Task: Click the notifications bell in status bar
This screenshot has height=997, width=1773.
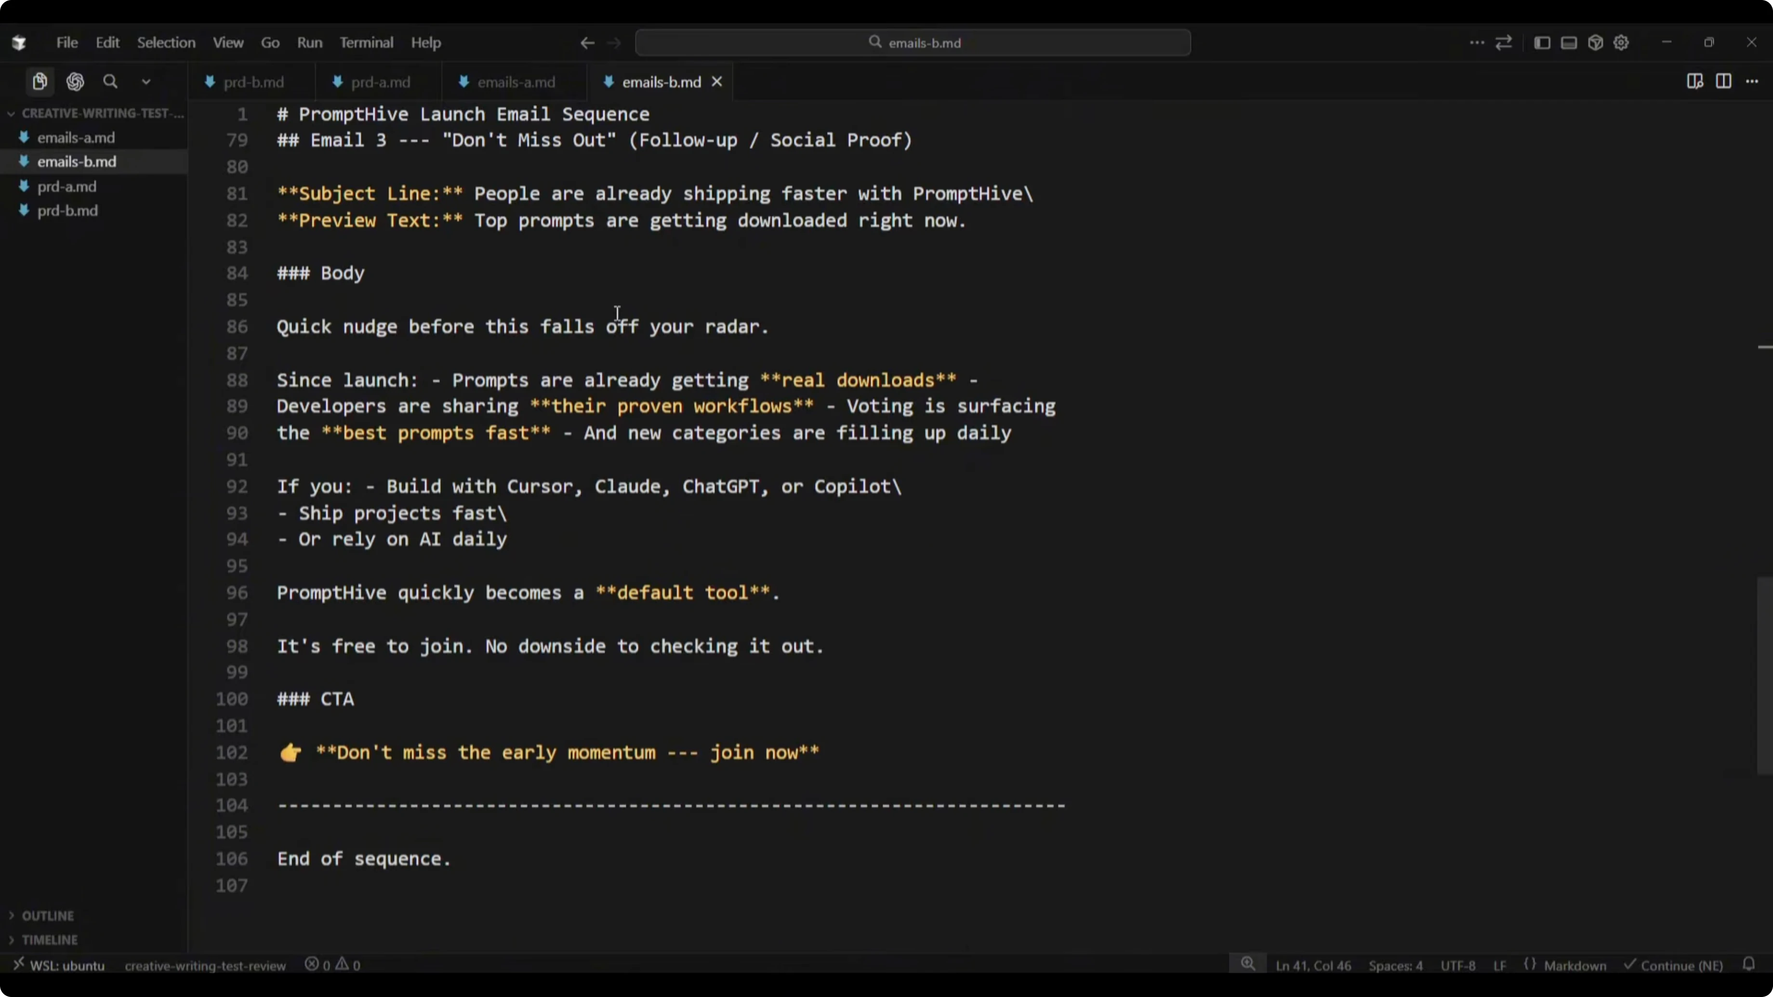Action: 1749,965
